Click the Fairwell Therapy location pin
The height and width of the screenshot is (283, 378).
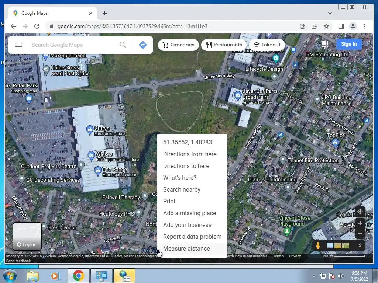point(145,196)
